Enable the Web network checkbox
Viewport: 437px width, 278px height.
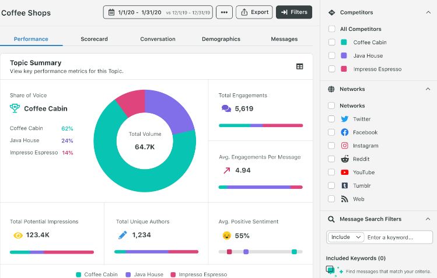point(331,199)
